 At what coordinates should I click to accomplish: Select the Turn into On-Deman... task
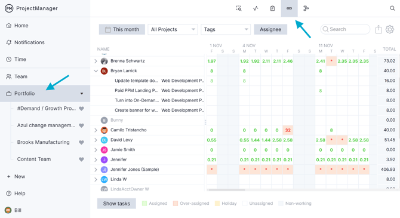coord(137,100)
